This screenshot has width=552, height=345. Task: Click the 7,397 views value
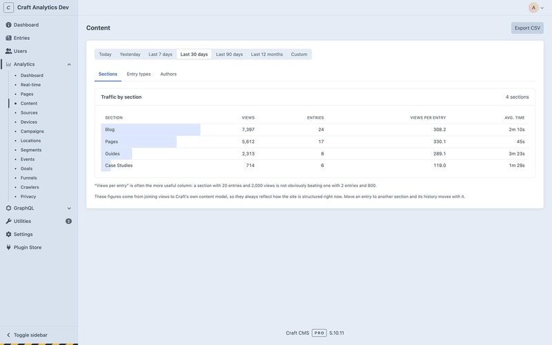click(x=248, y=130)
